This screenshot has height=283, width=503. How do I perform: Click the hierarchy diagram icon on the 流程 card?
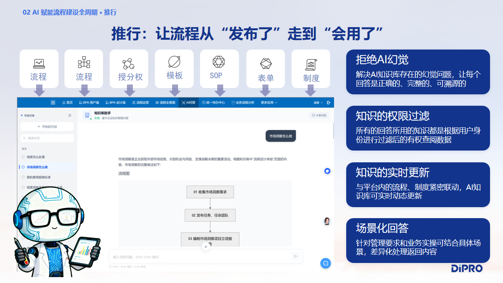point(84,62)
